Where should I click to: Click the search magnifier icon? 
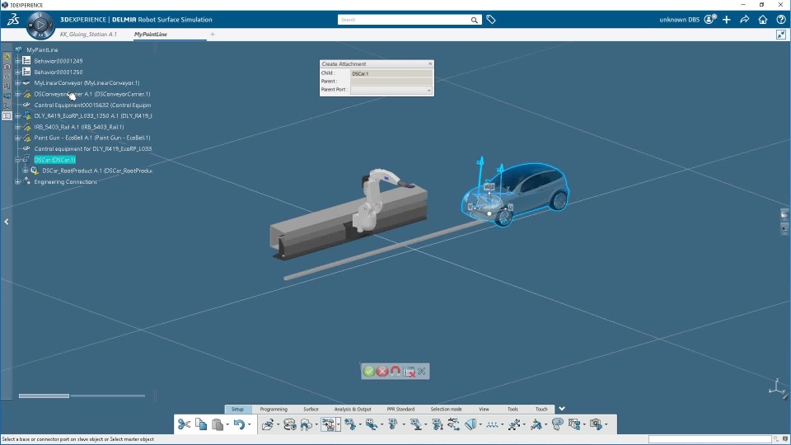[x=475, y=20]
